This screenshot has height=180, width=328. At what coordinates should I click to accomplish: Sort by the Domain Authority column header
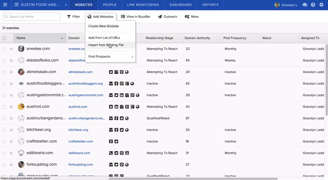[201, 38]
